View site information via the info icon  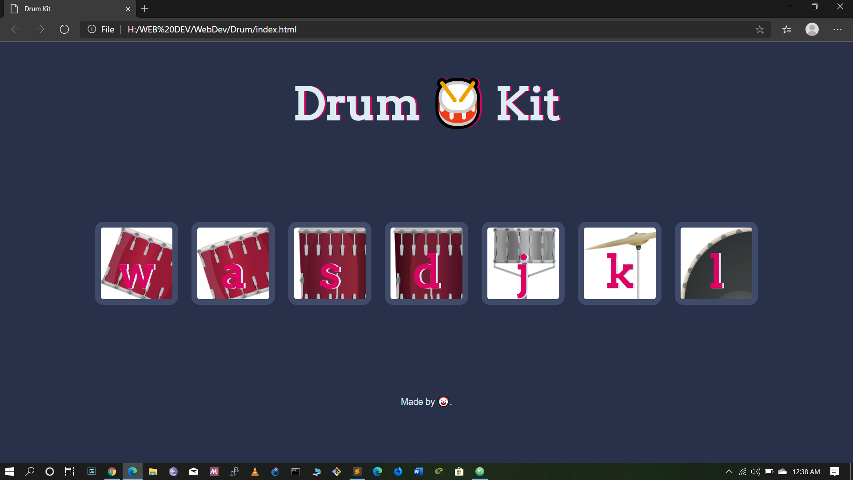[x=92, y=29]
